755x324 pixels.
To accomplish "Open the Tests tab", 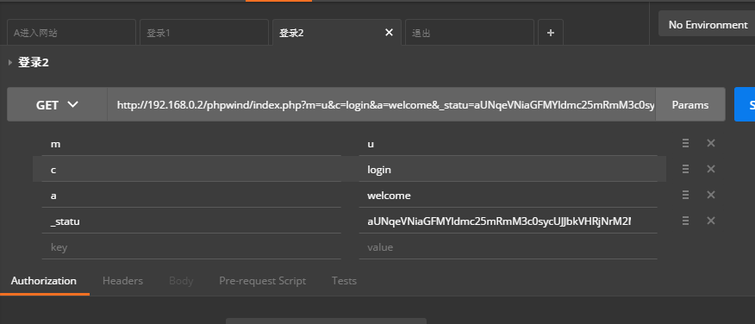I will [344, 281].
